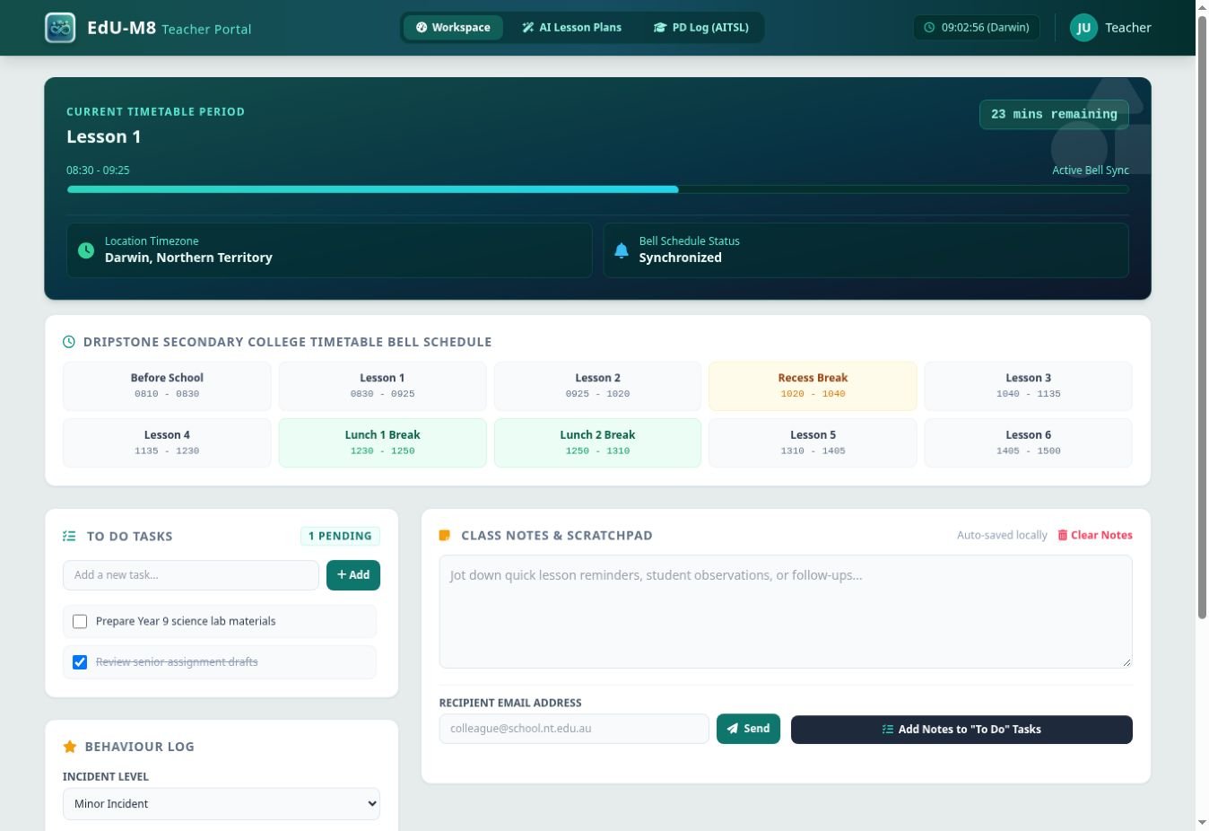The width and height of the screenshot is (1209, 831).
Task: Click the graduation cap icon in PD Log tab
Action: [x=660, y=28]
